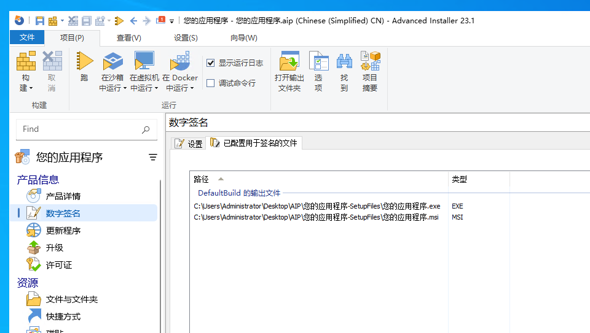Select the 您的应用程序.exe file row

317,206
